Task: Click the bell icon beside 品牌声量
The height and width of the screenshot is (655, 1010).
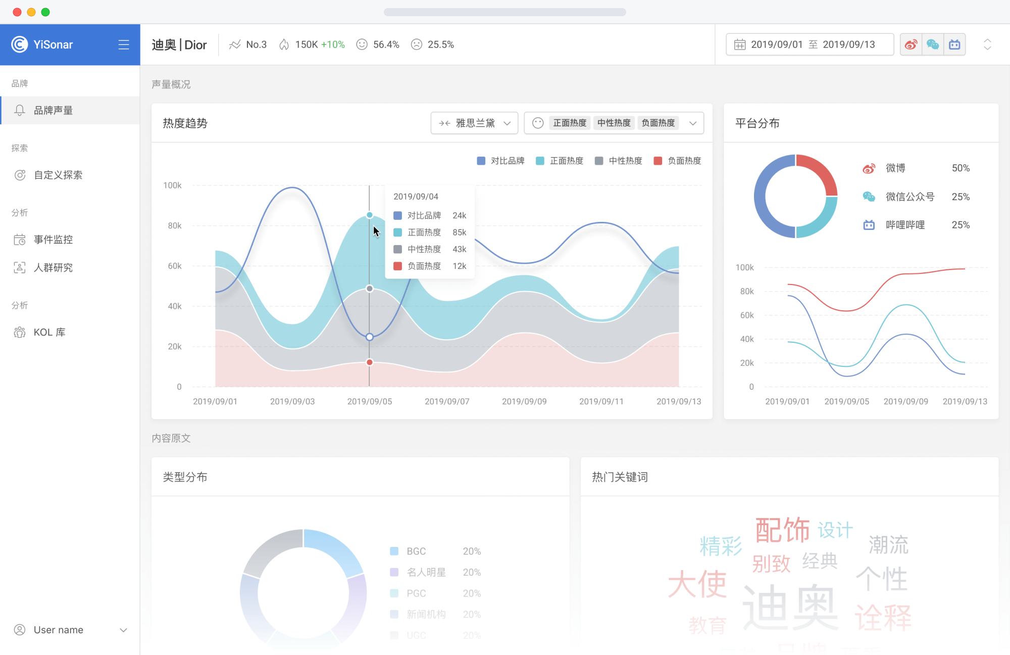Action: pos(20,110)
